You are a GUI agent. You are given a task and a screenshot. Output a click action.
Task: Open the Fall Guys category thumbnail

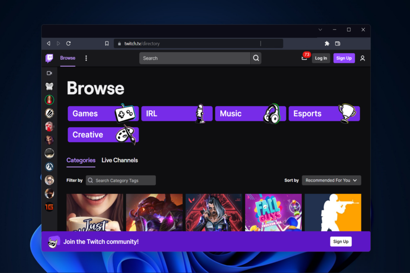point(273,212)
